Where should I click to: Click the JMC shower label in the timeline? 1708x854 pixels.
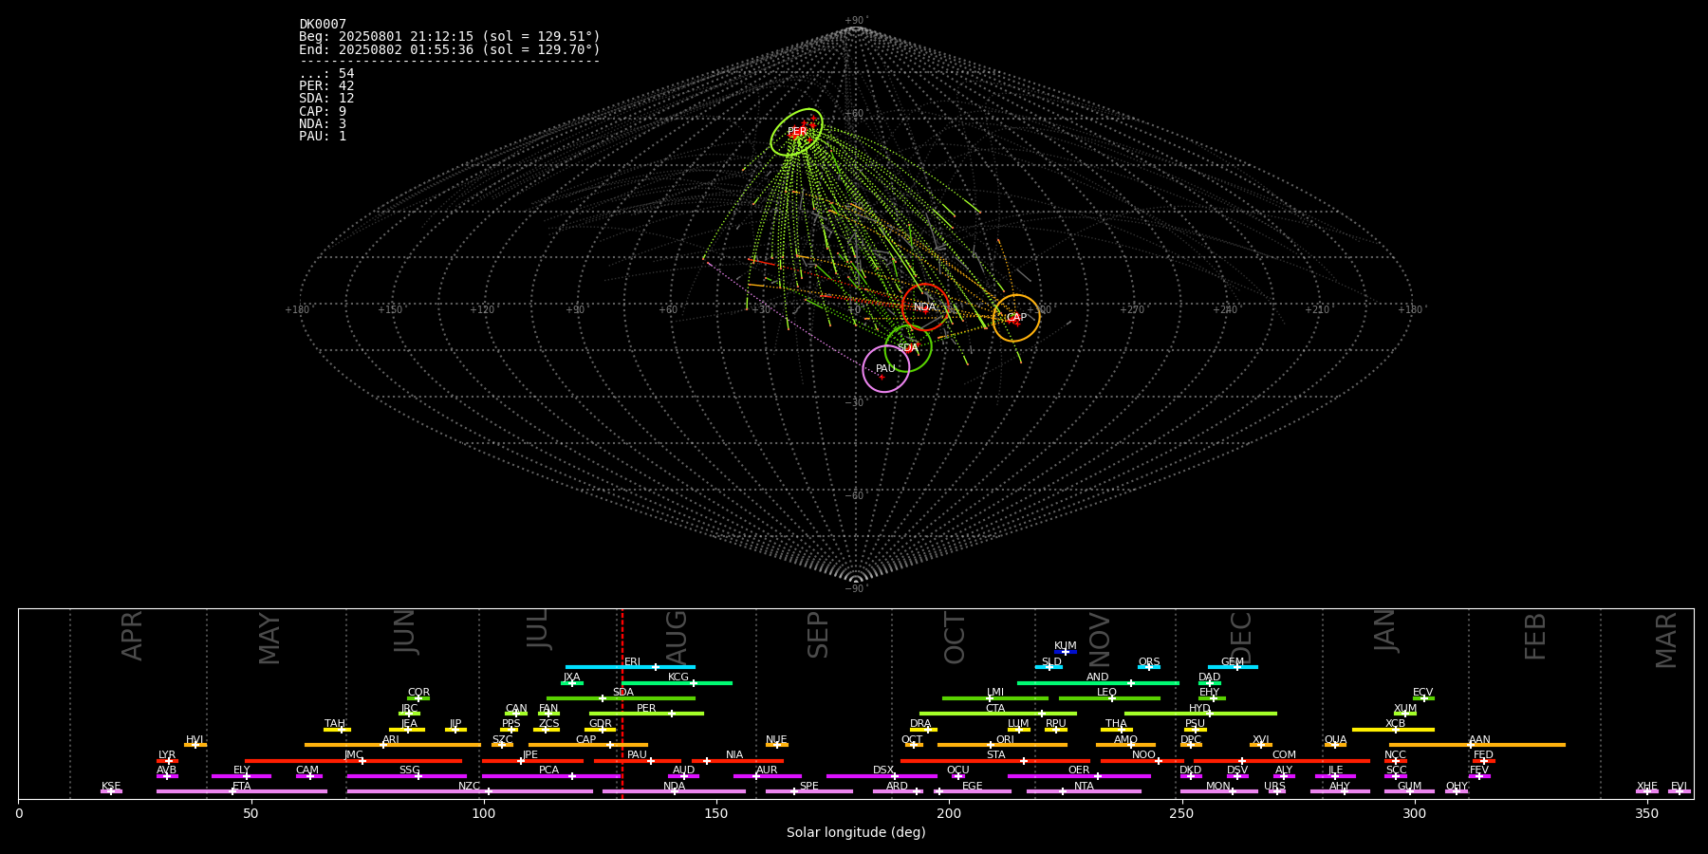click(x=353, y=755)
